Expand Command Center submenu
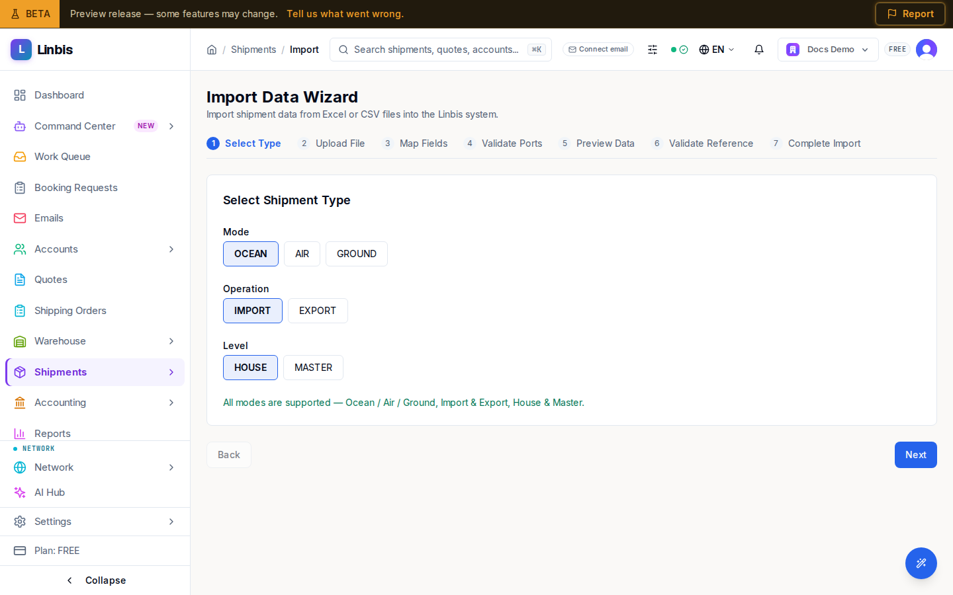953x595 pixels. [x=171, y=126]
